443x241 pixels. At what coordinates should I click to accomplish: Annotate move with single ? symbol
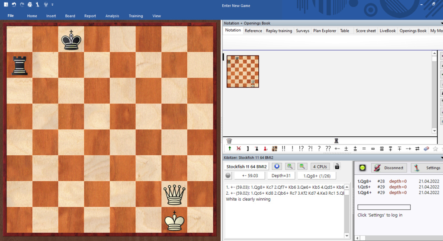(319, 148)
